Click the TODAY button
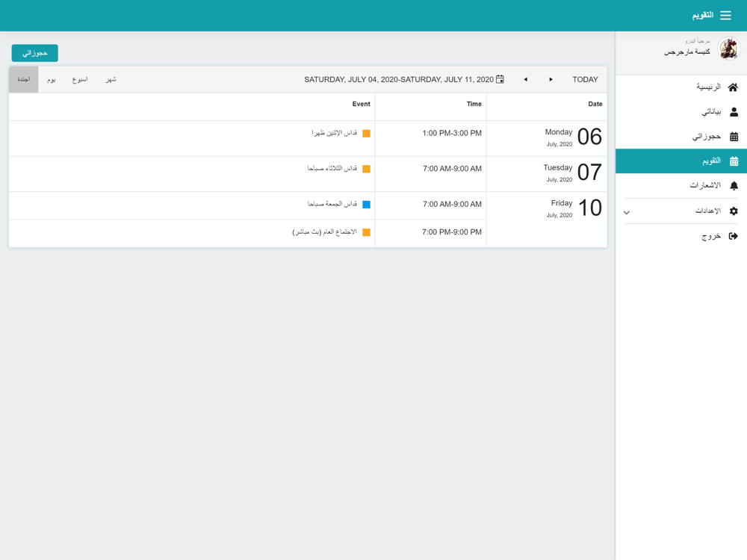This screenshot has width=747, height=560. [x=585, y=80]
